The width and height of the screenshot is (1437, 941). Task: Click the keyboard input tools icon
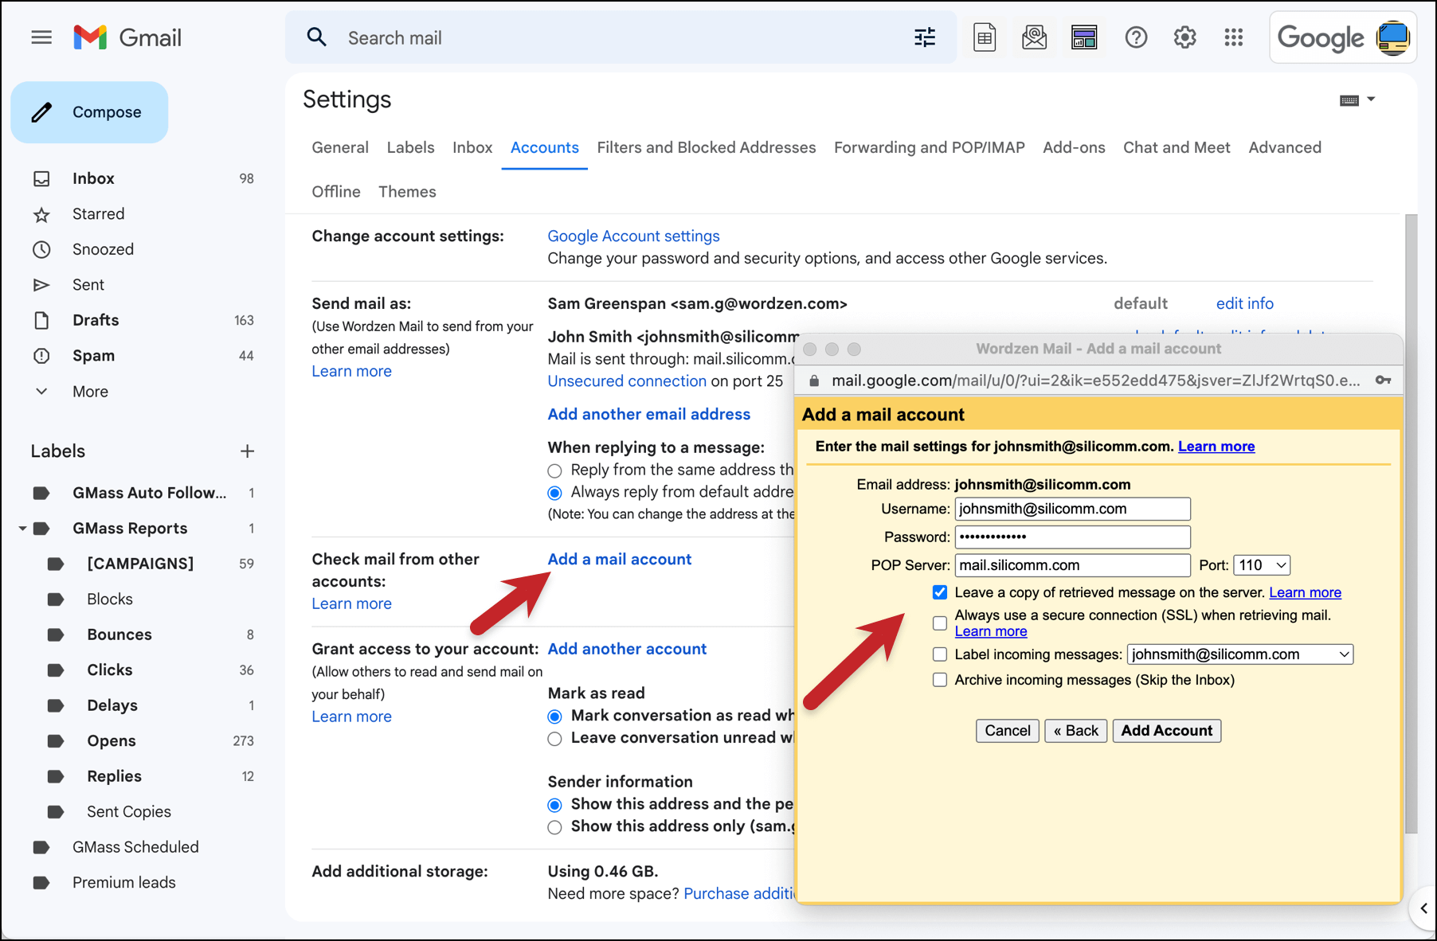[1349, 100]
